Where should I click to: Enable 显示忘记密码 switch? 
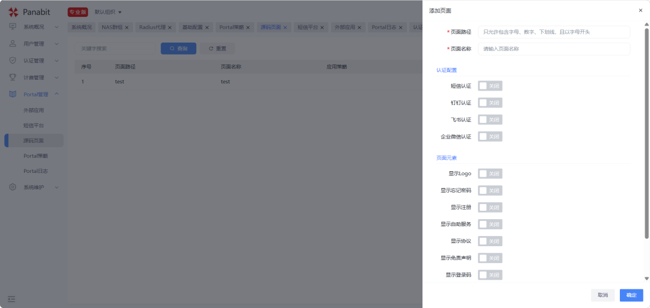pyautogui.click(x=490, y=190)
